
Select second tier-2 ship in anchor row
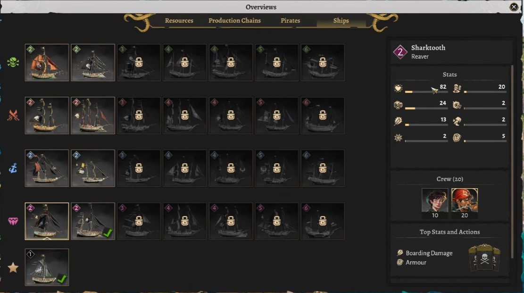pos(93,168)
